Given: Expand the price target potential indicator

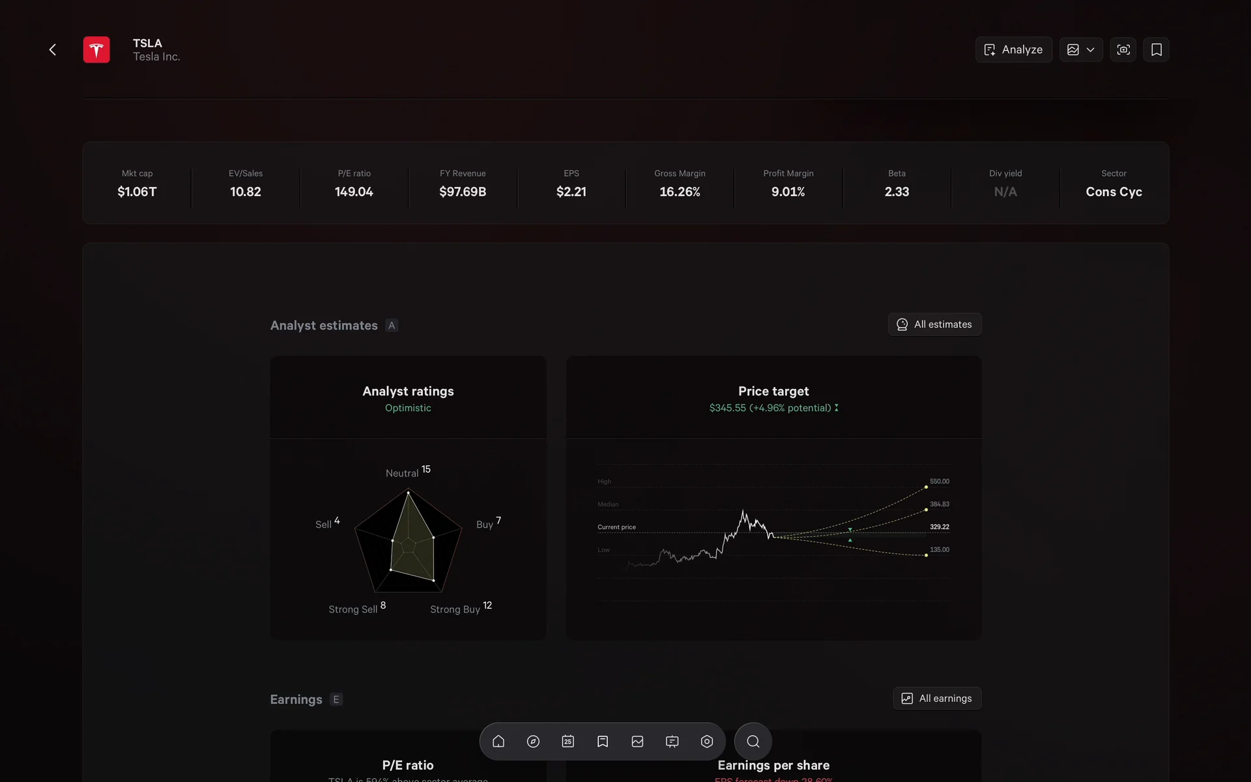Looking at the screenshot, I should (837, 408).
